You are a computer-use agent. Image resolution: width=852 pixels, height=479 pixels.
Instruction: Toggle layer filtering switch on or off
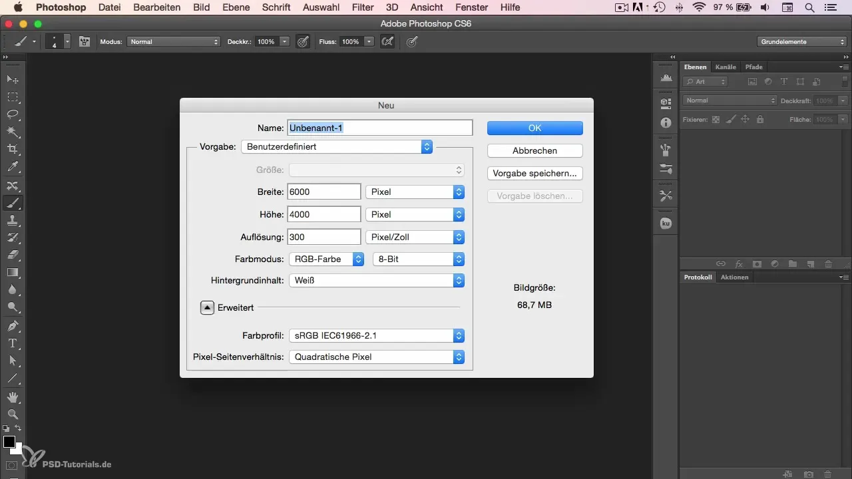[845, 82]
